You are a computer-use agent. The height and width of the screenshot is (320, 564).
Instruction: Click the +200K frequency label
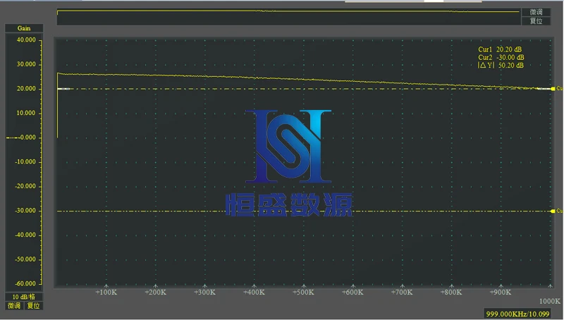tap(155, 293)
